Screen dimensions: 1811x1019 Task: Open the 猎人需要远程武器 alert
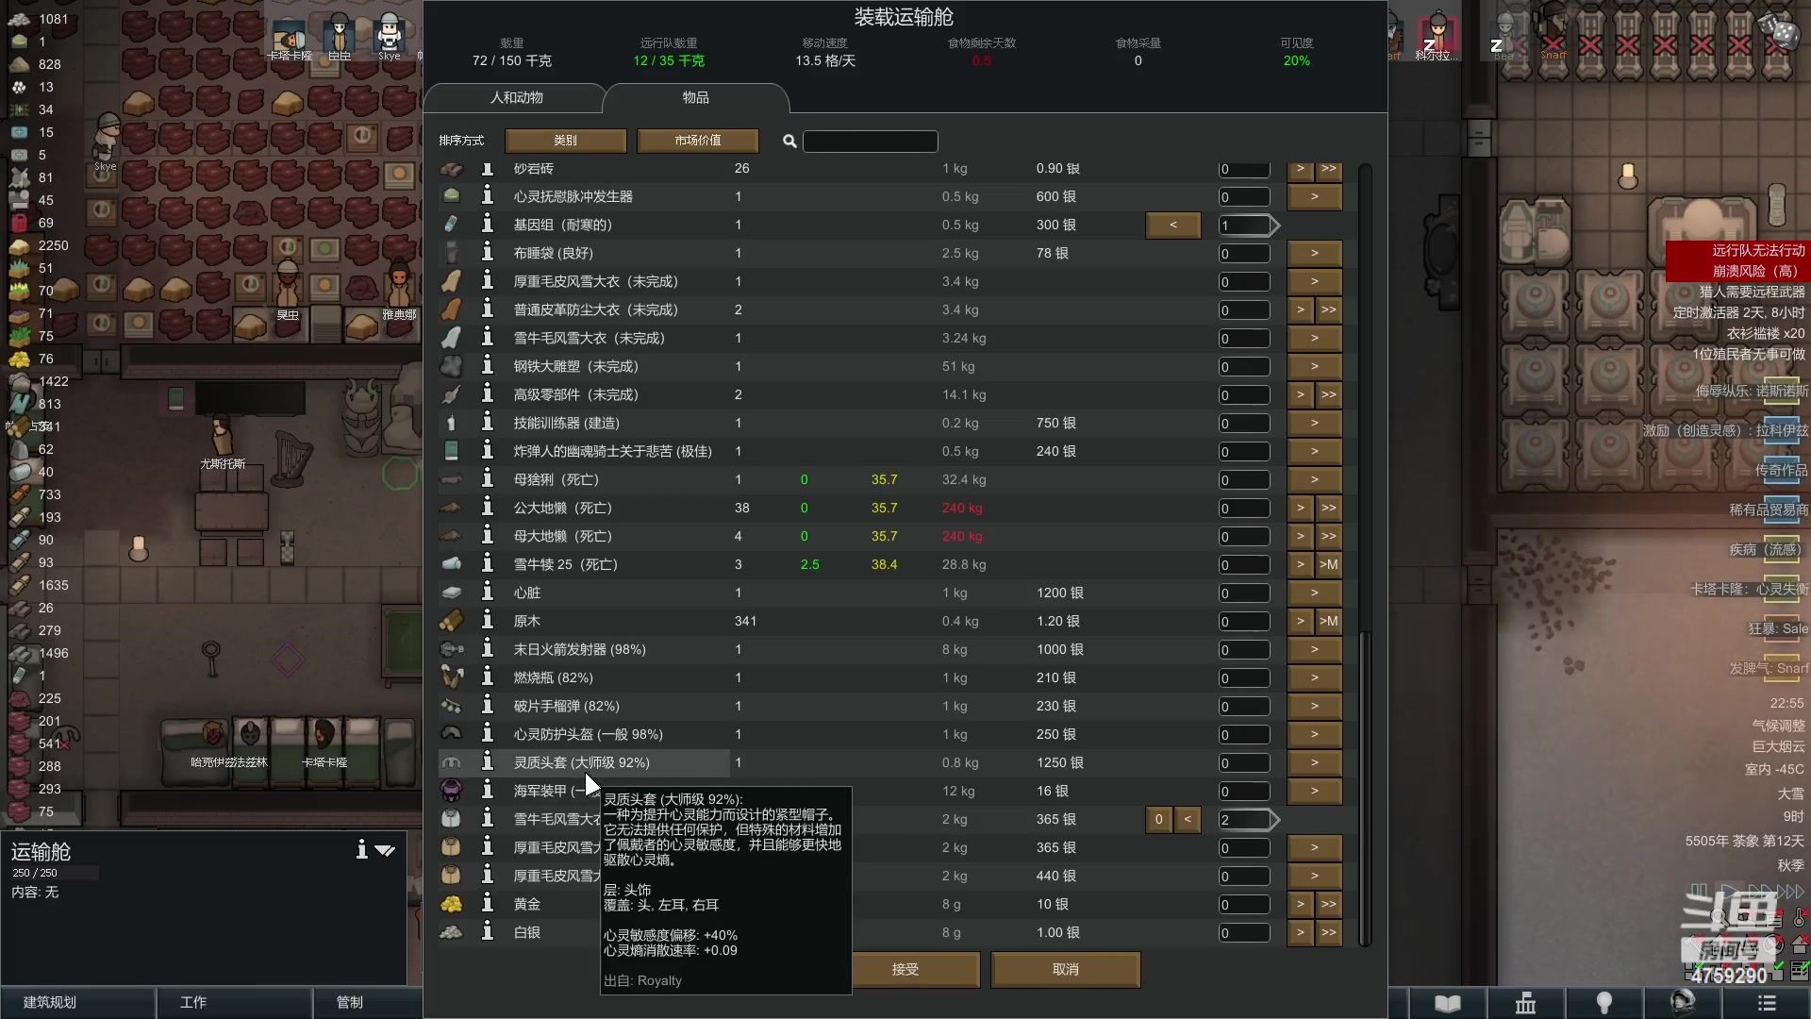pyautogui.click(x=1752, y=292)
